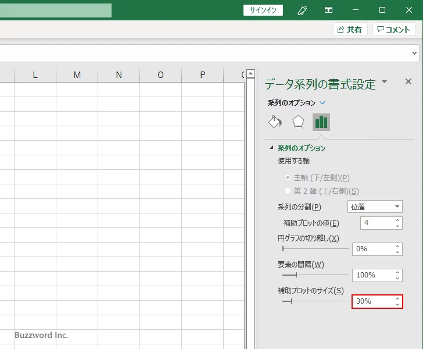
Task: Open the コメント comments button
Action: pos(395,30)
